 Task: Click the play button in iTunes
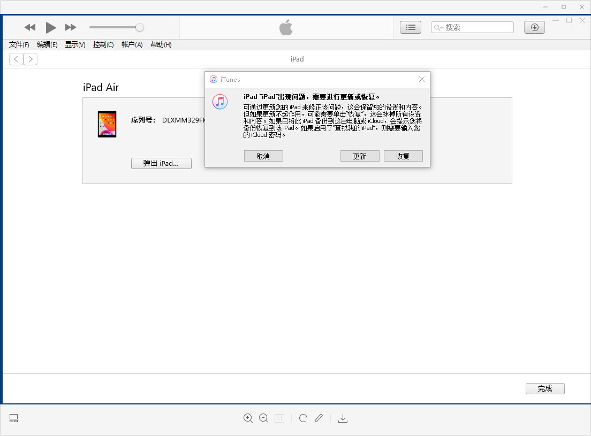[51, 27]
